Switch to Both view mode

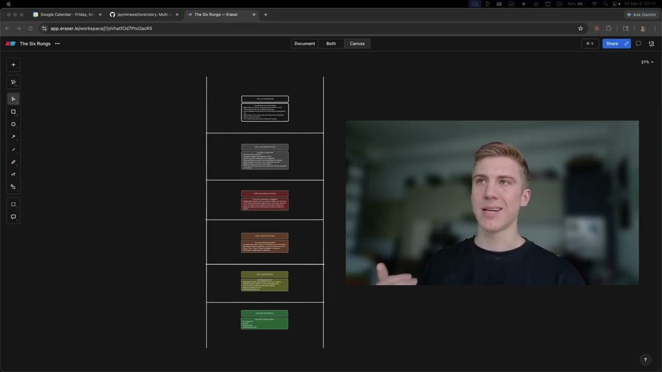[331, 43]
